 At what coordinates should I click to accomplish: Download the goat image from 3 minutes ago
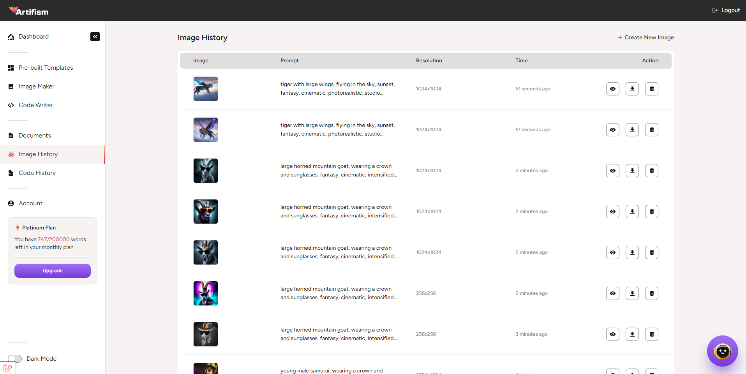tap(632, 334)
